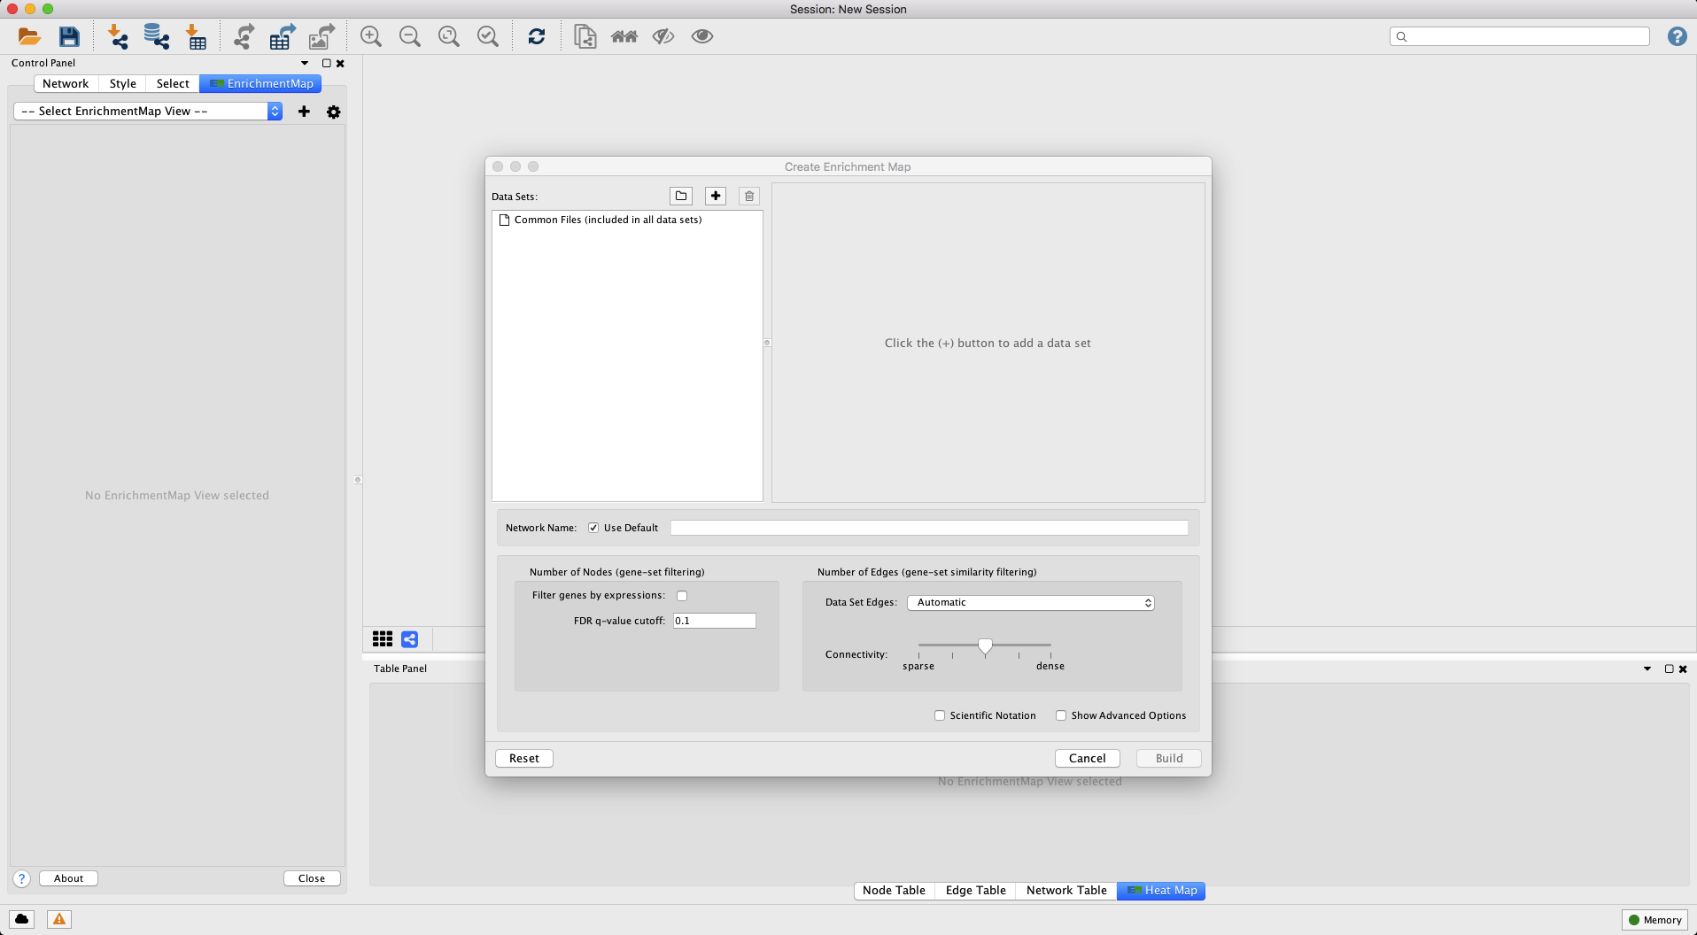Expand Table Panel options arrow
This screenshot has height=935, width=1697.
1647,668
